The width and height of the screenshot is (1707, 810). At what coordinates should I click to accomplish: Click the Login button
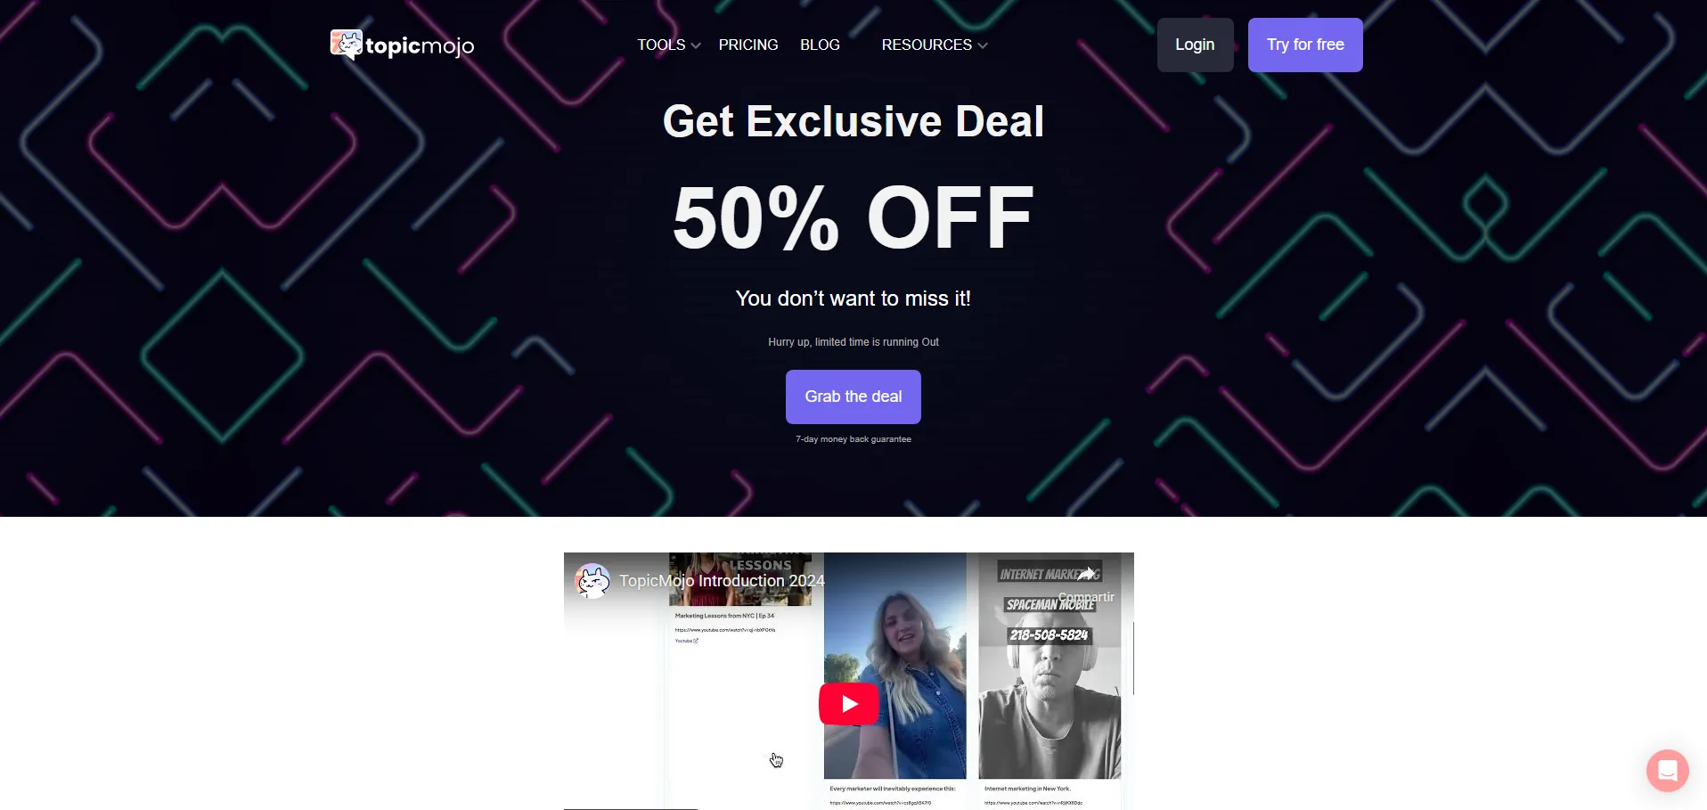coord(1195,45)
